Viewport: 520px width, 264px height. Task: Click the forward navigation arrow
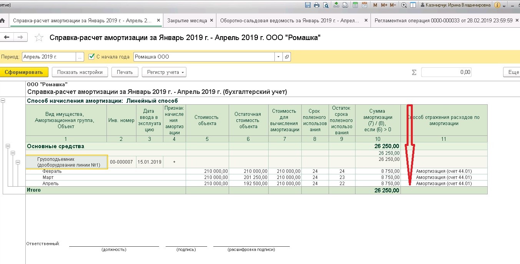[20, 37]
